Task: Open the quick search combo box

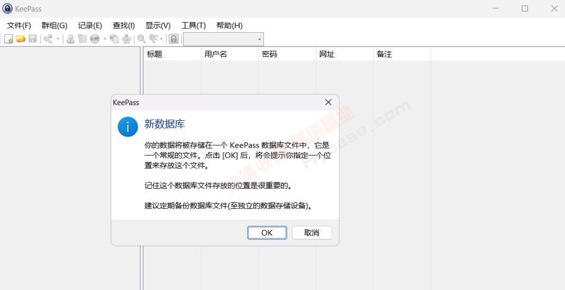Action: (223, 39)
